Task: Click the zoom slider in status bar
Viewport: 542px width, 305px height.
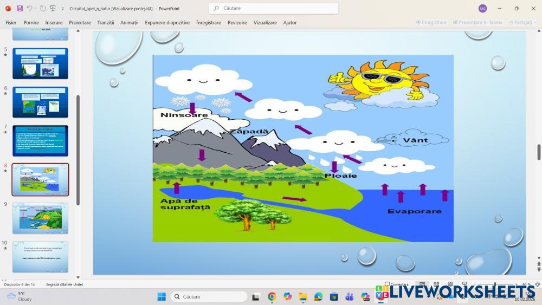Action: point(493,284)
